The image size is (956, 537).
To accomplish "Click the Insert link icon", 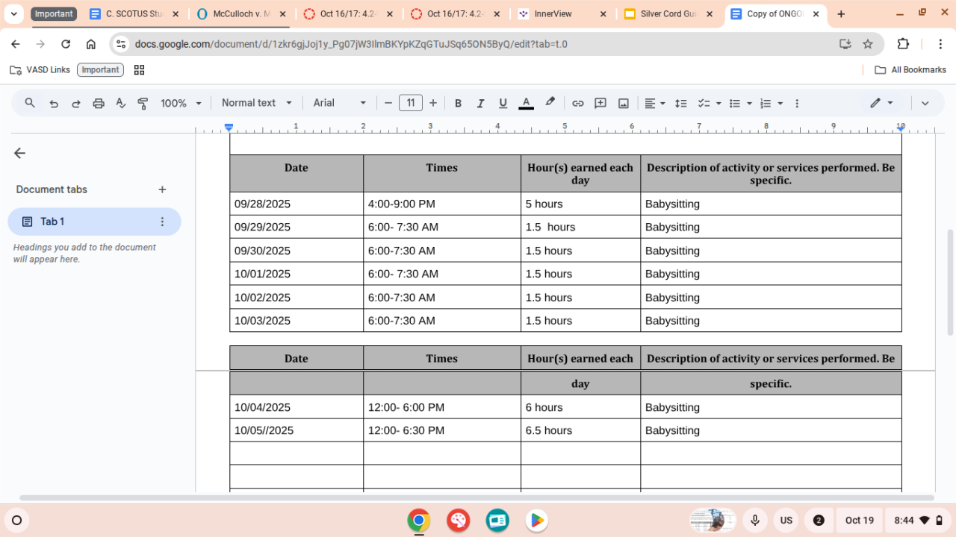I will 577,104.
